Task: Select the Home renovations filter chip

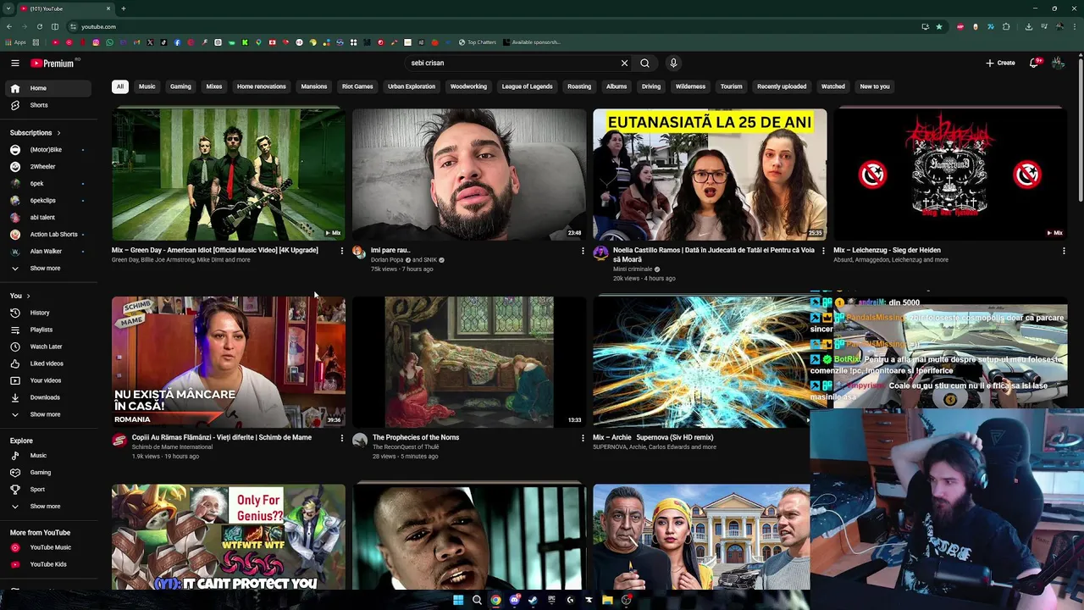Action: [262, 86]
